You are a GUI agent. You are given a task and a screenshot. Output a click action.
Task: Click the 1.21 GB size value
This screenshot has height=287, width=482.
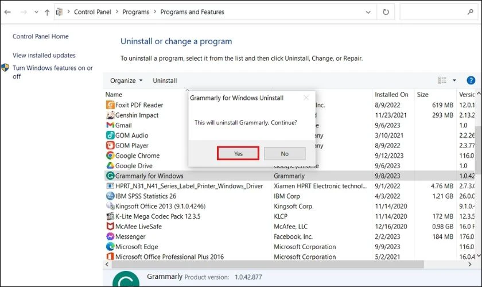pyautogui.click(x=442, y=196)
